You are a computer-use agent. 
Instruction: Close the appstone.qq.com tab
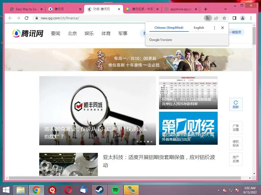(196, 9)
